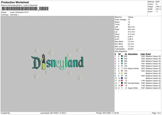Screen dimensions: 162x115
Task: Select the St. column header
Action: click(x=126, y=54)
